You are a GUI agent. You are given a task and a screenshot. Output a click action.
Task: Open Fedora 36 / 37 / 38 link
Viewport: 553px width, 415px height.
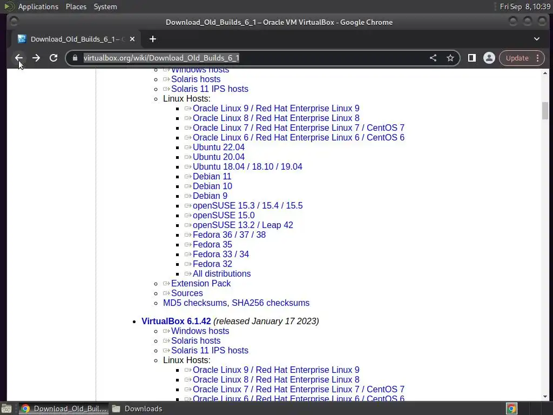pyautogui.click(x=229, y=235)
